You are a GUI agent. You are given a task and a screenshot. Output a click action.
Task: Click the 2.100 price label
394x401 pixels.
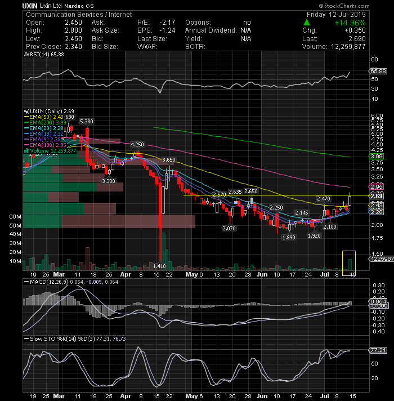coord(330,226)
